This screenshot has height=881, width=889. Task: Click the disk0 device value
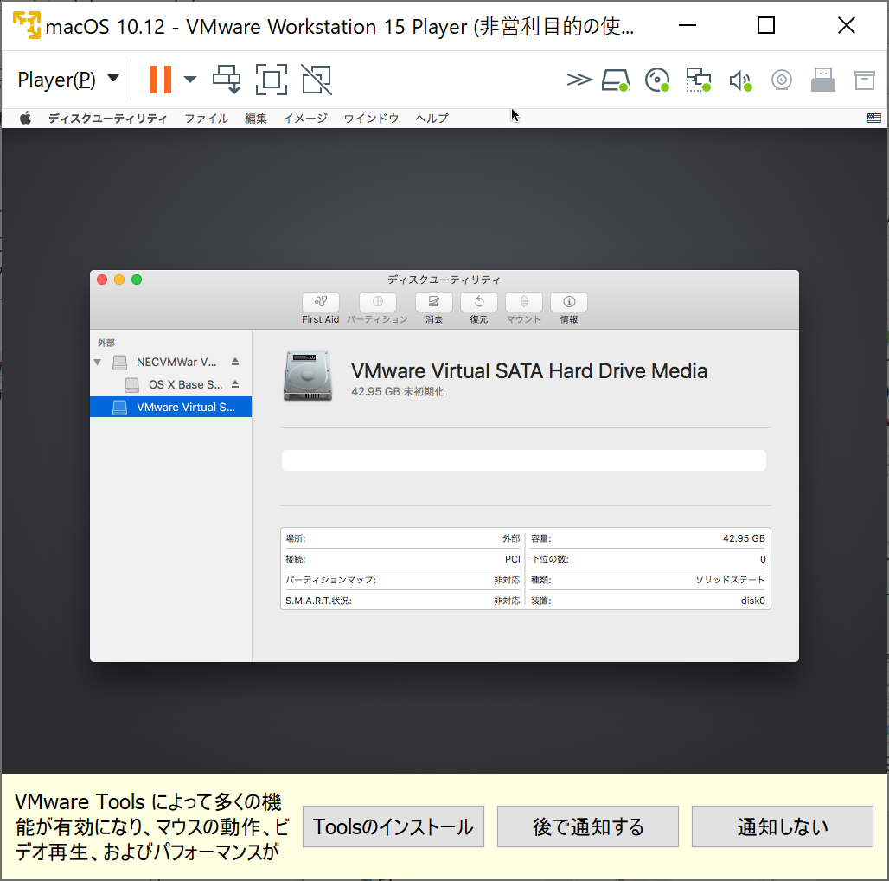[753, 601]
